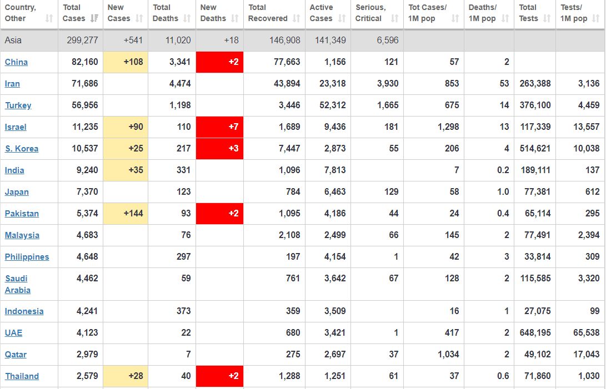Viewport: 606px width, 389px height.
Task: Follow the Thailand country link
Action: (x=22, y=376)
